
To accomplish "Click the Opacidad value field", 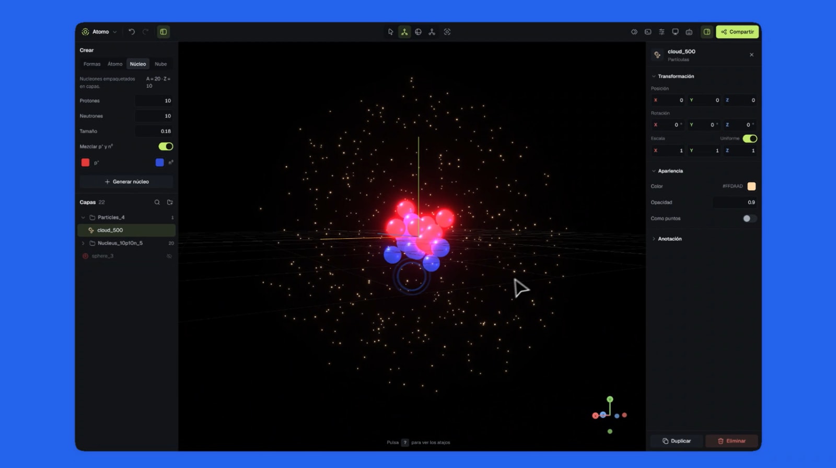I will (735, 202).
